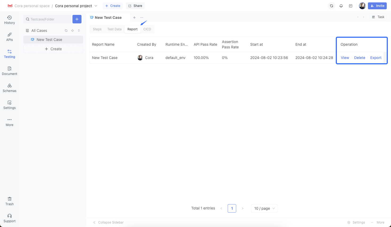Click the 2024-08-02 10:24:28 end time cell

(314, 58)
